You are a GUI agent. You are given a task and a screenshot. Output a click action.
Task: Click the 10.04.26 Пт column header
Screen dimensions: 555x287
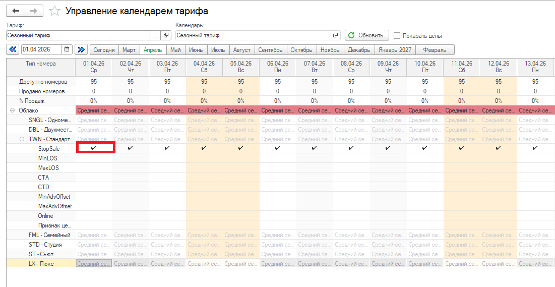pyautogui.click(x=425, y=67)
